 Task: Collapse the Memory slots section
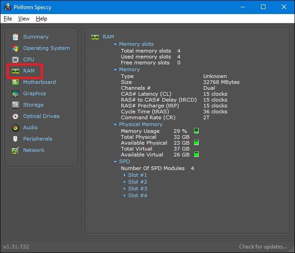click(115, 44)
